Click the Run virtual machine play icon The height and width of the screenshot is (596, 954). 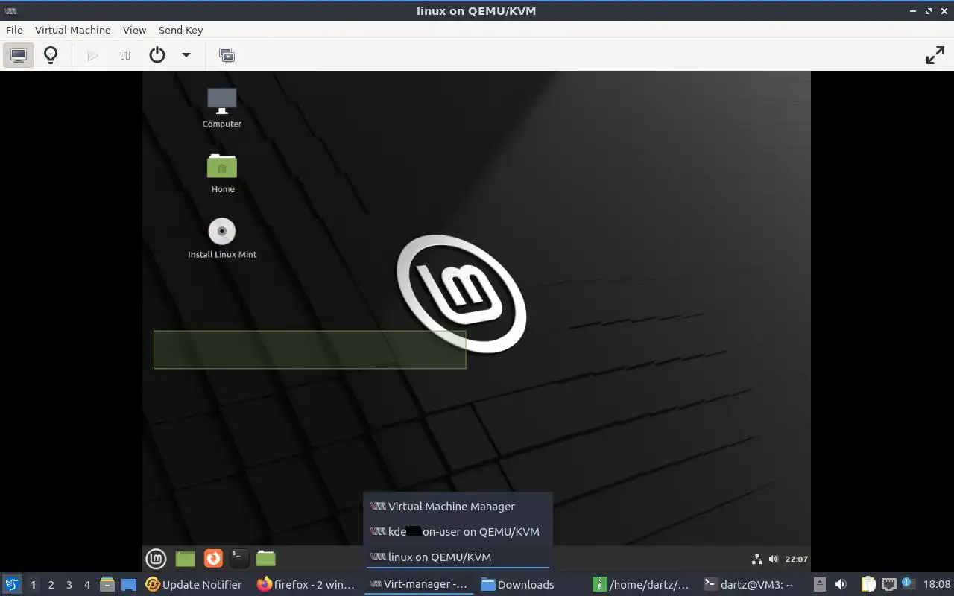92,55
